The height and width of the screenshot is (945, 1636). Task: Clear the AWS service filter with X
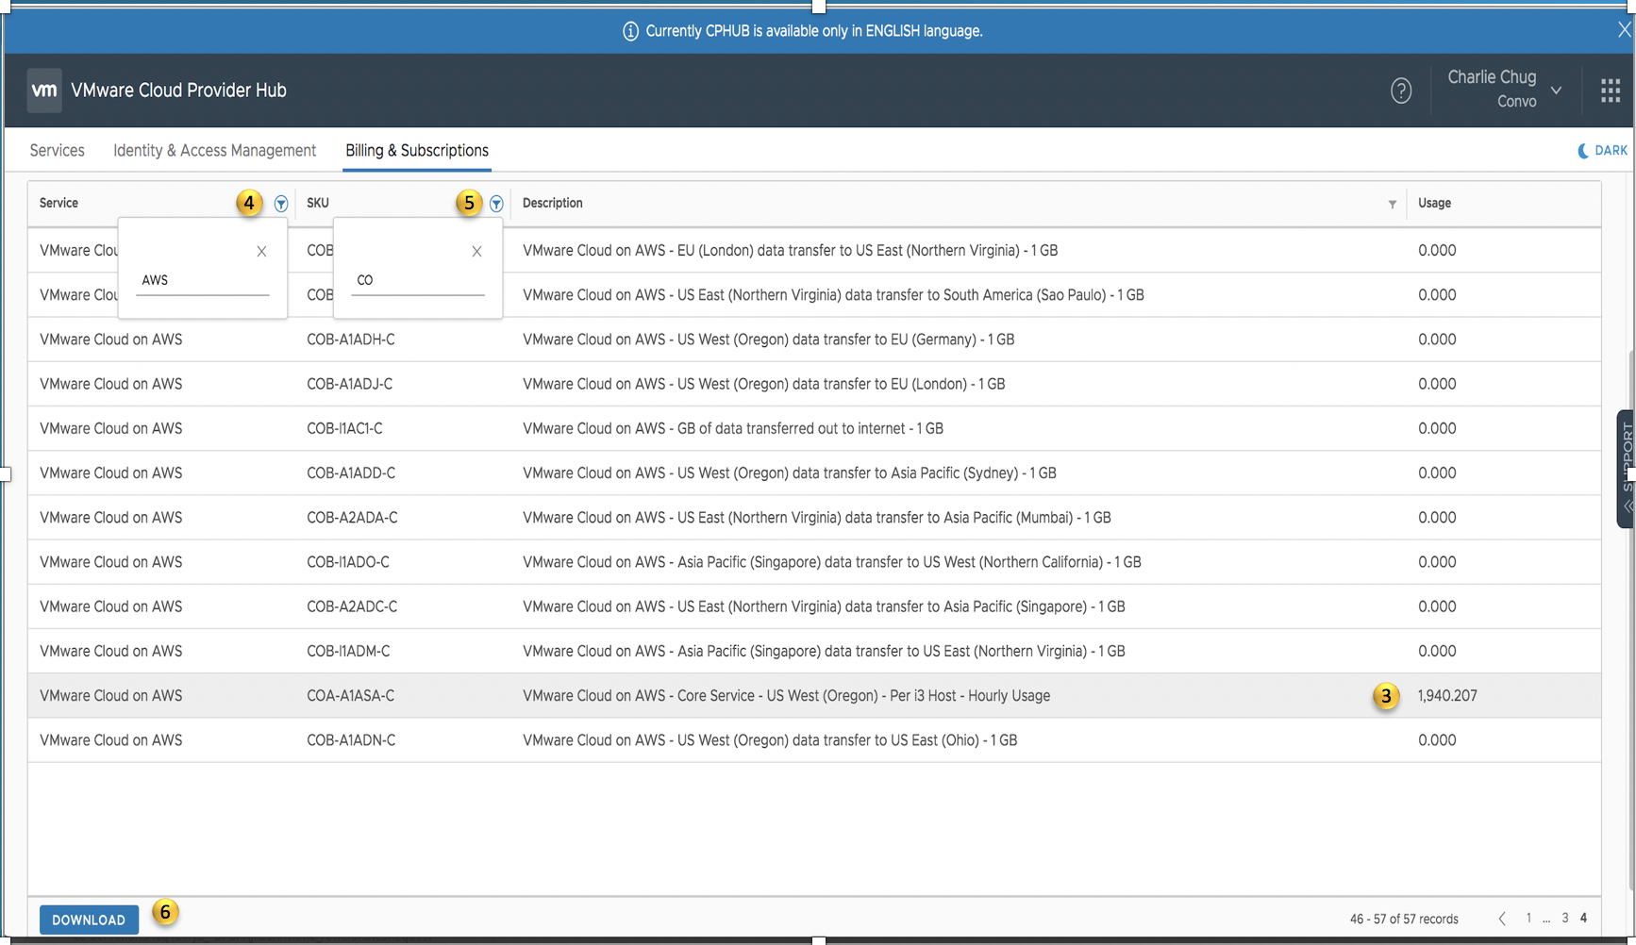coord(261,251)
